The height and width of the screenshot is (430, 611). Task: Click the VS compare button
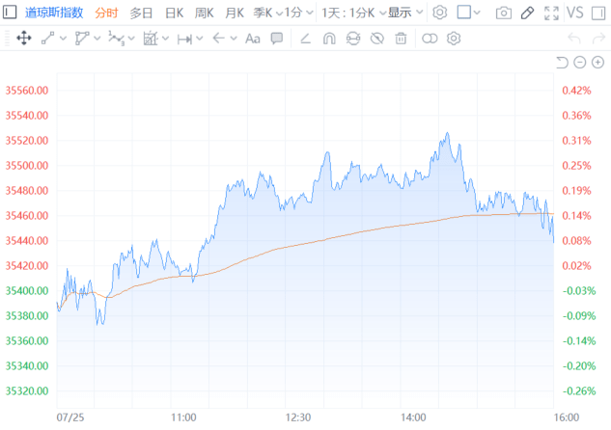tap(575, 13)
